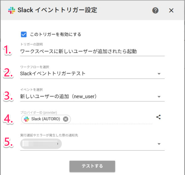185x175 pixels.
Task: Click the empty area of the provider ID field
Action: (112, 119)
